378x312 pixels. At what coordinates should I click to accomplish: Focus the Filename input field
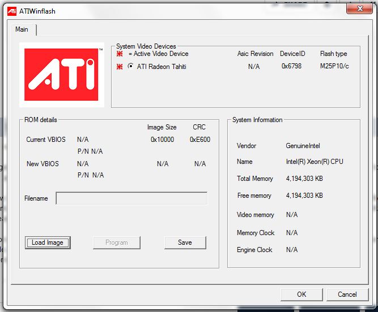coord(131,198)
